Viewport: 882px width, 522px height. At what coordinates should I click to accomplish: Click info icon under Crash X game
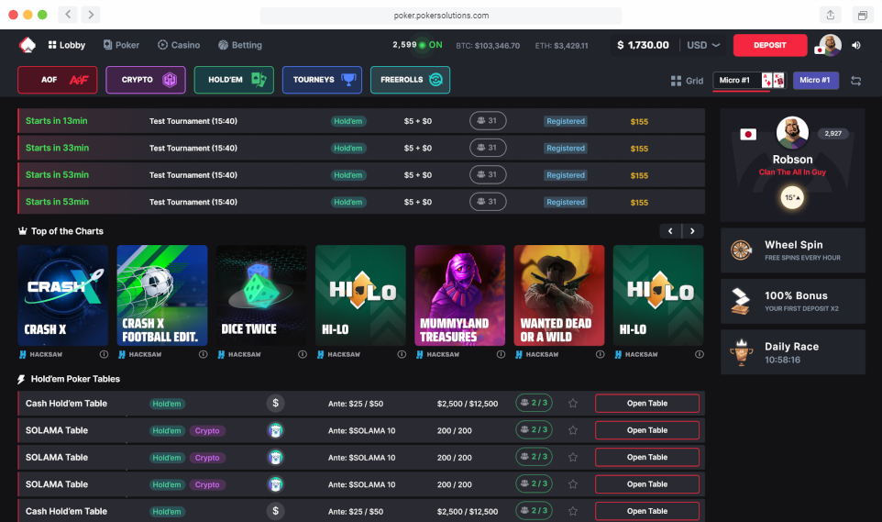tap(104, 354)
